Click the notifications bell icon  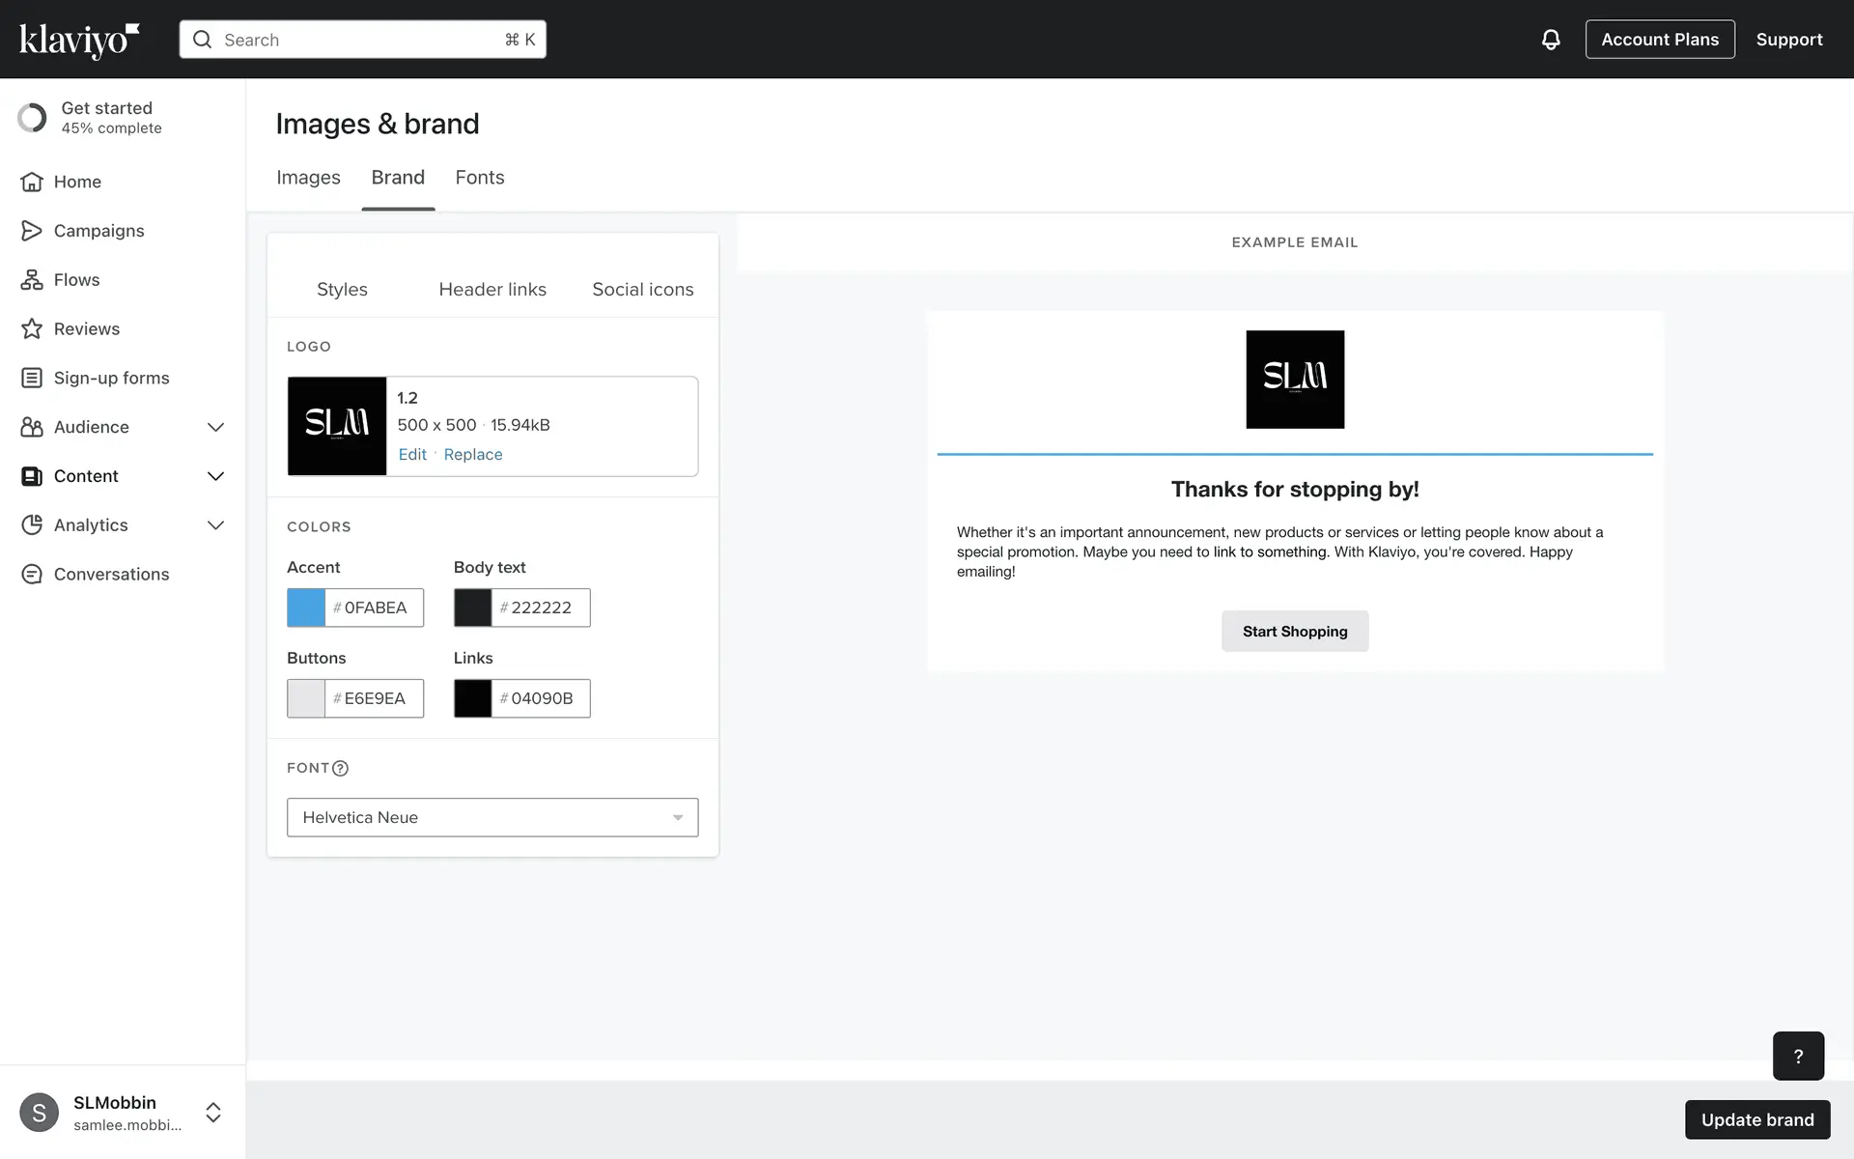pos(1550,40)
